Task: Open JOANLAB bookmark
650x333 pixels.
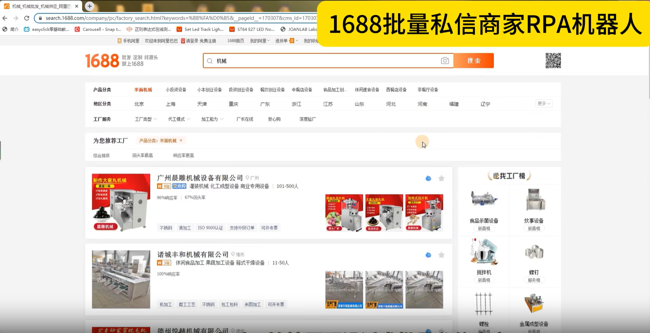Action: (299, 29)
